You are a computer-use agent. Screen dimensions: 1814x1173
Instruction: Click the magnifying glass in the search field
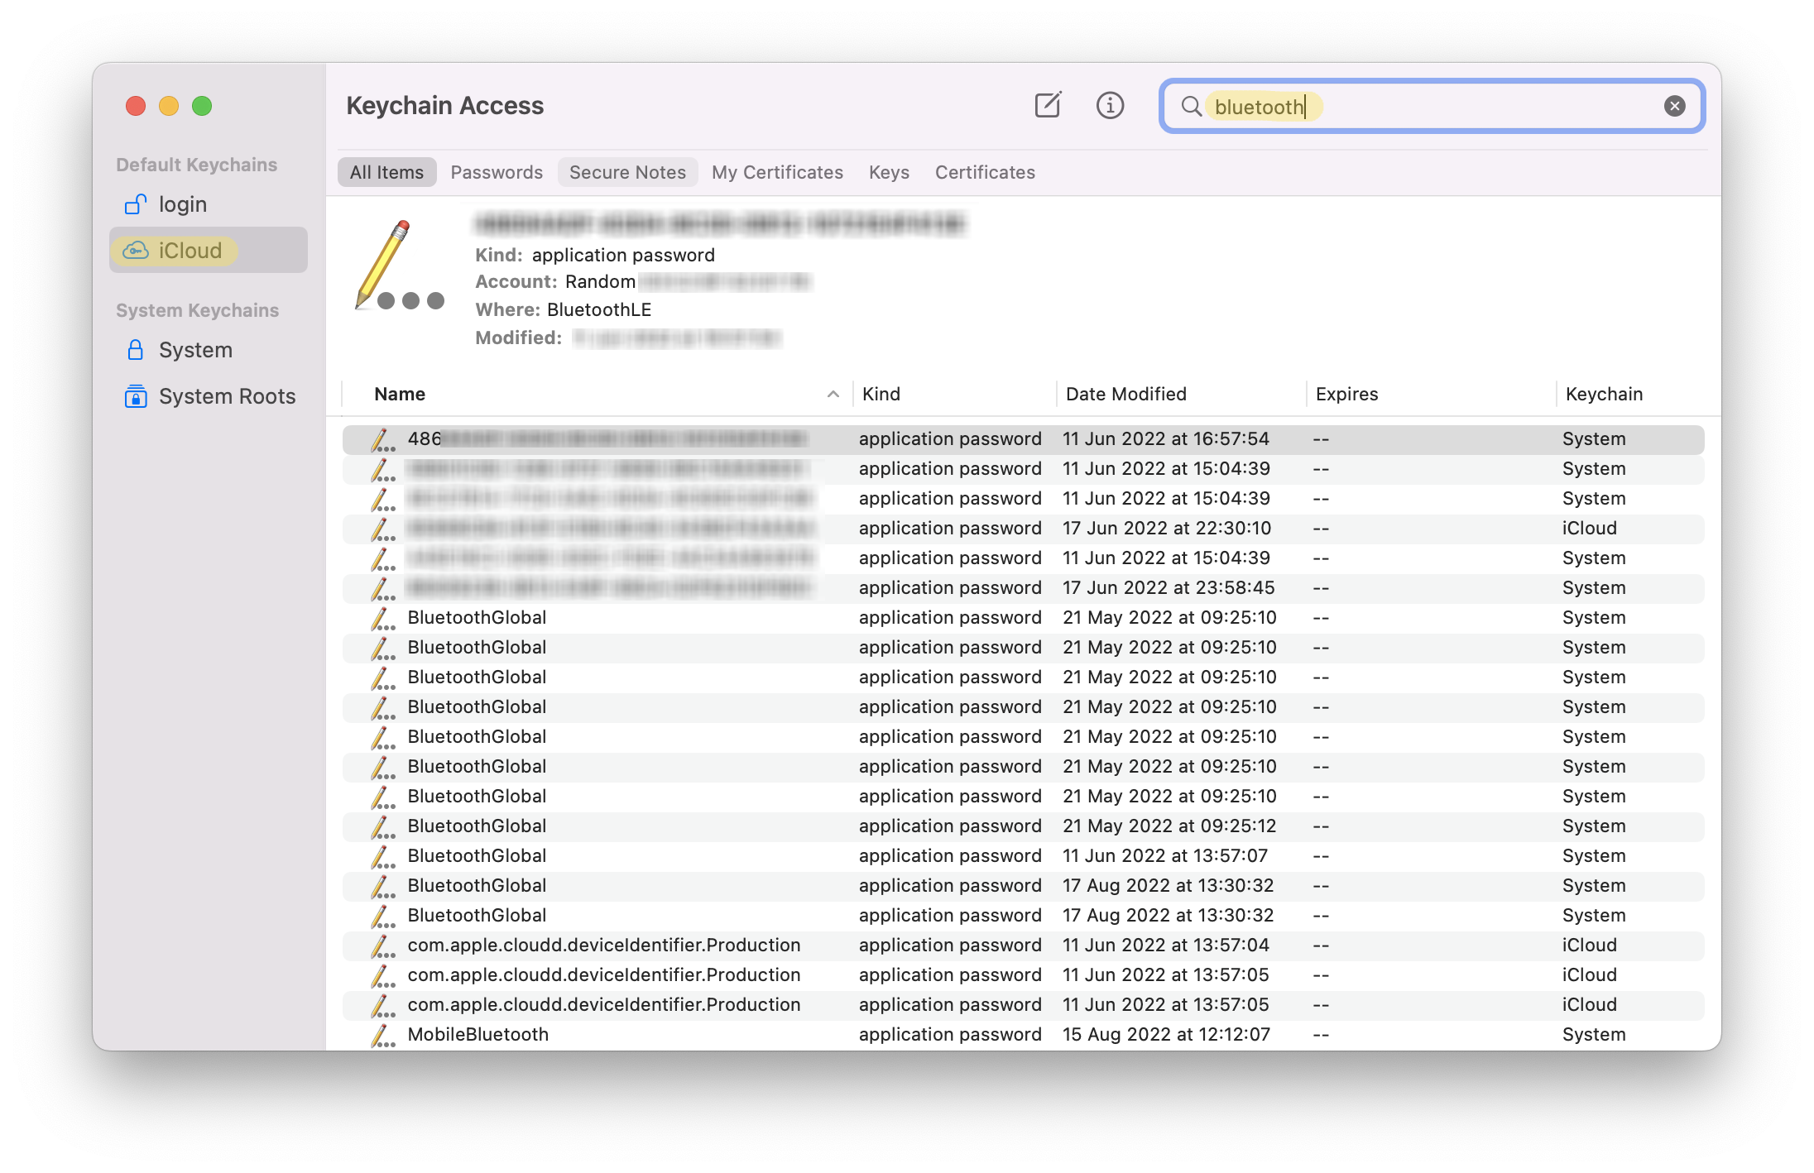pos(1192,106)
